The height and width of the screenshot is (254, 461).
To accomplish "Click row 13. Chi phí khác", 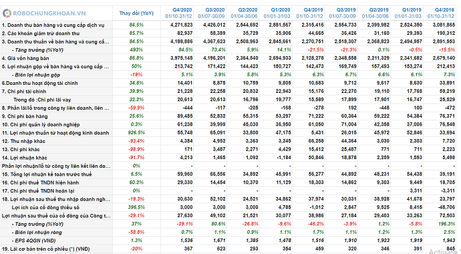I will (21, 150).
